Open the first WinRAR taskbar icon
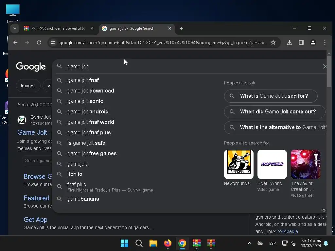The image size is (335, 251). (x=197, y=243)
